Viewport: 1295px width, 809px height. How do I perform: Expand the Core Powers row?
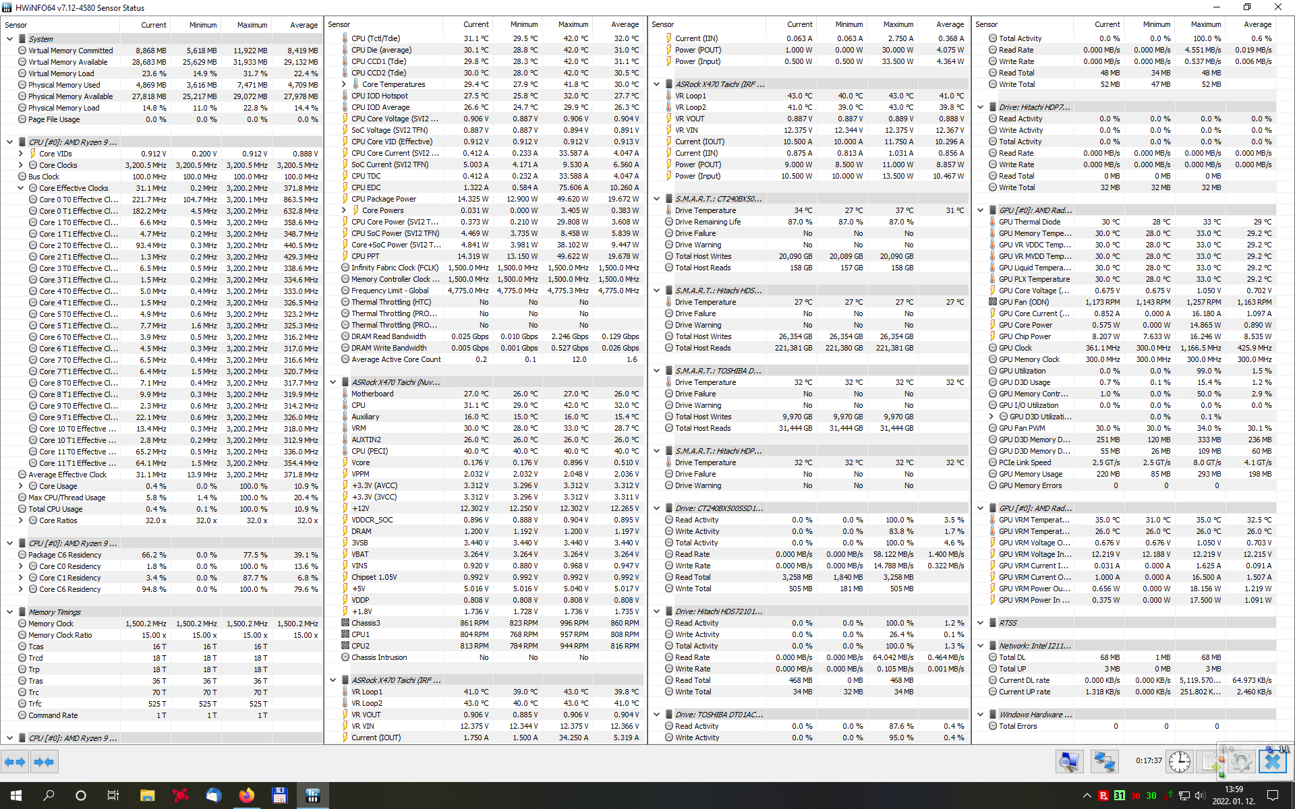[344, 210]
